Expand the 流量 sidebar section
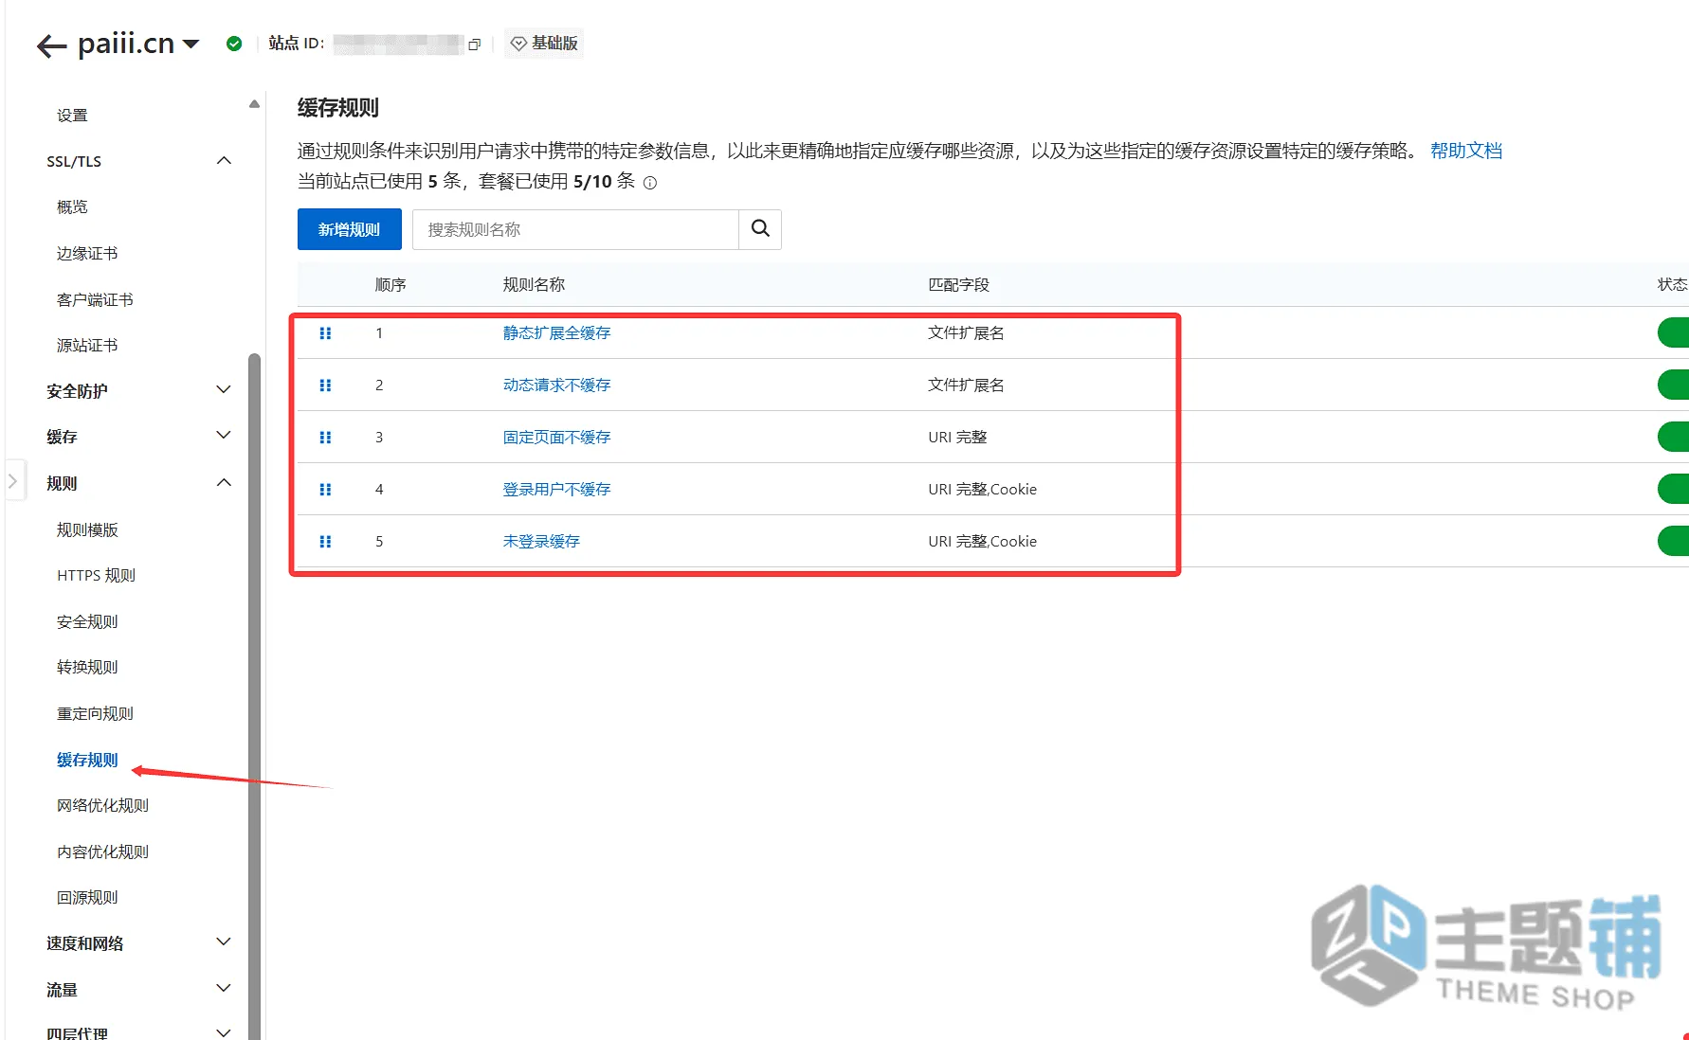This screenshot has height=1040, width=1689. 224,989
